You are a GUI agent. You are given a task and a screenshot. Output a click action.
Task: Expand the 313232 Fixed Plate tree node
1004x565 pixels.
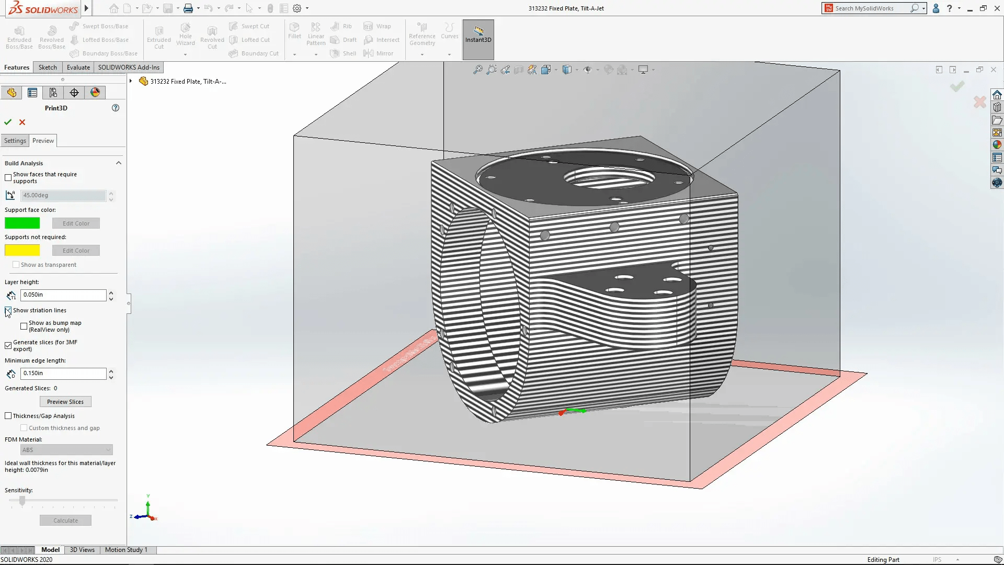(131, 81)
